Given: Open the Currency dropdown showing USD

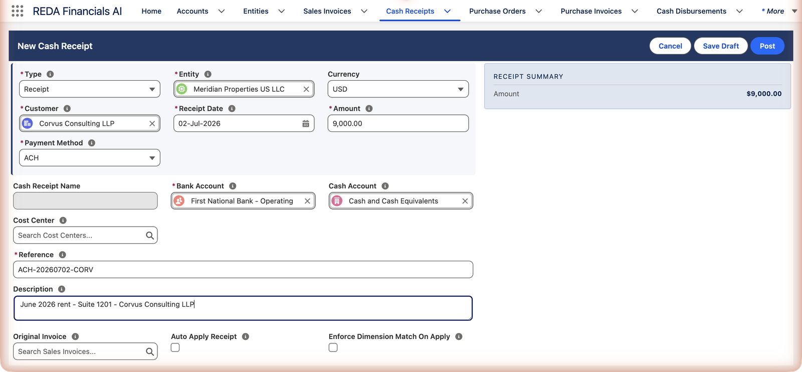Looking at the screenshot, I should (x=398, y=89).
